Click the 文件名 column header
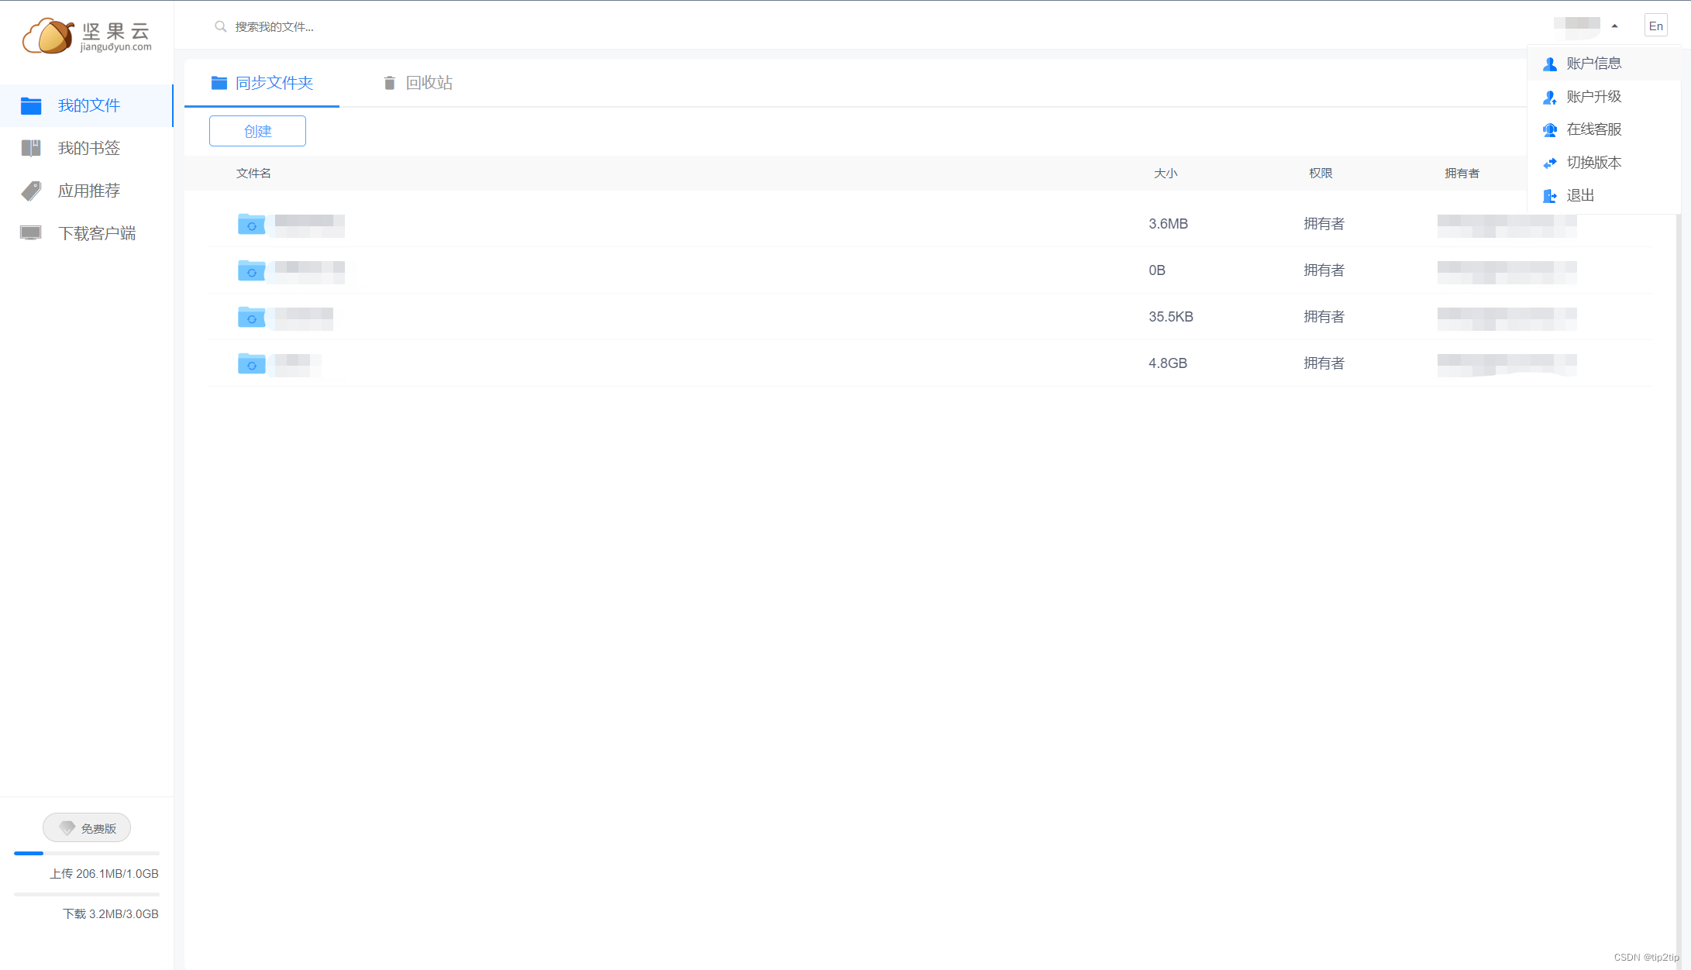 253,174
